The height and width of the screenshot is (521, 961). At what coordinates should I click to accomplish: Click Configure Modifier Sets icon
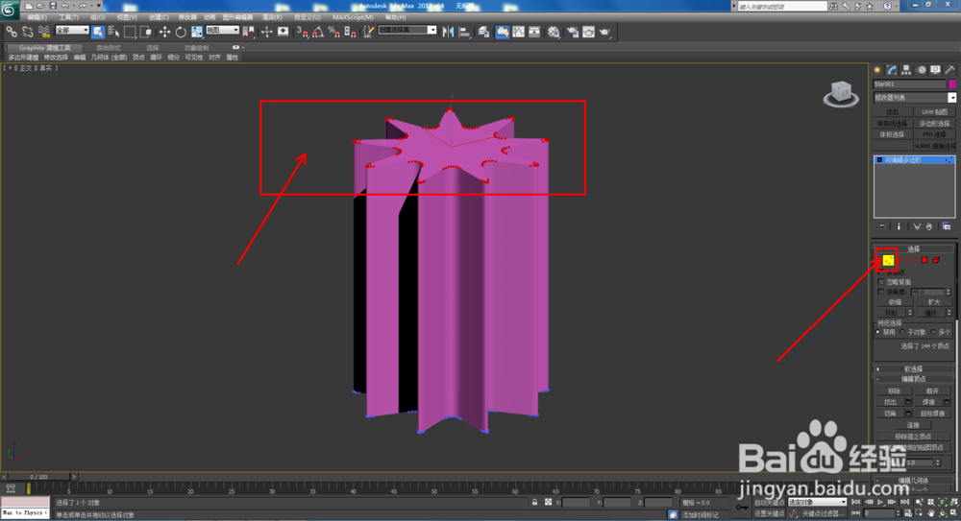click(x=947, y=226)
